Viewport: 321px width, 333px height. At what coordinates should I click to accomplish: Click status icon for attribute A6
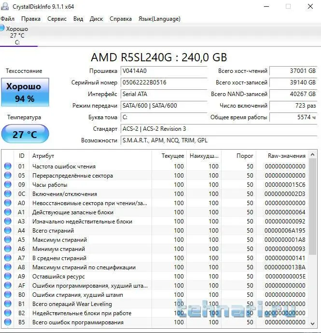coord(8,249)
